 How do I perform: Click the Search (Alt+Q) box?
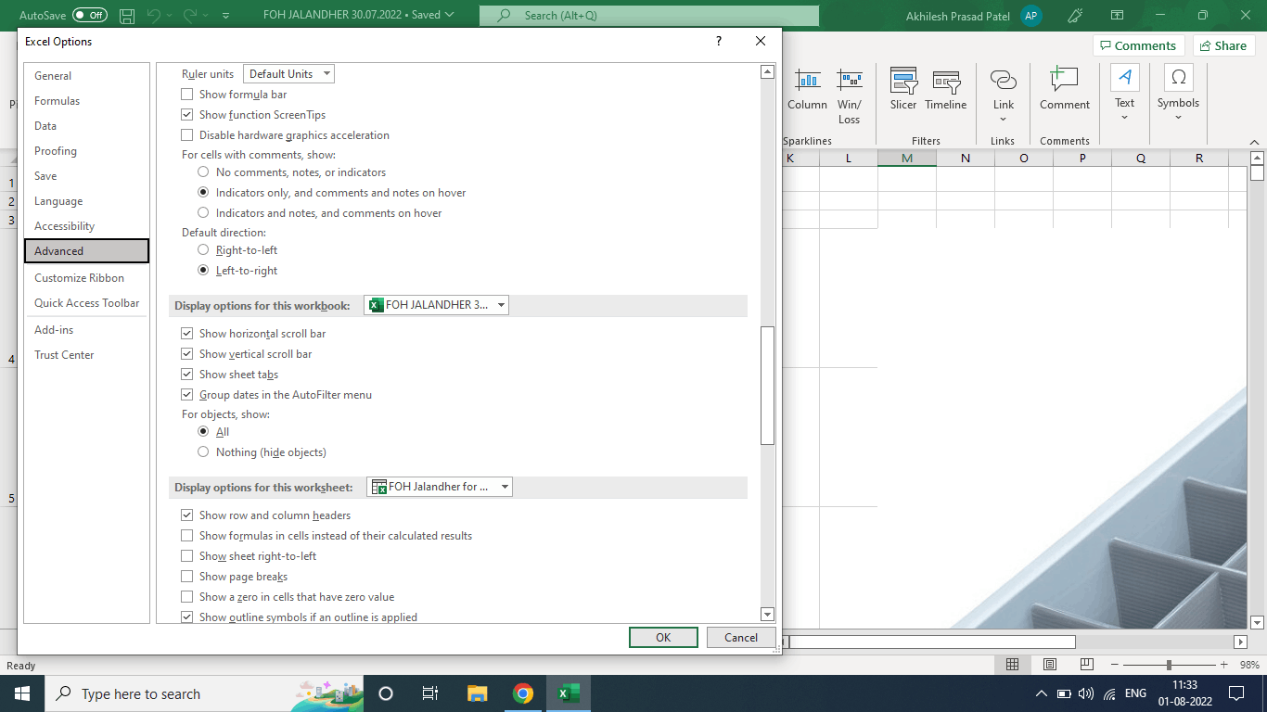tap(649, 16)
